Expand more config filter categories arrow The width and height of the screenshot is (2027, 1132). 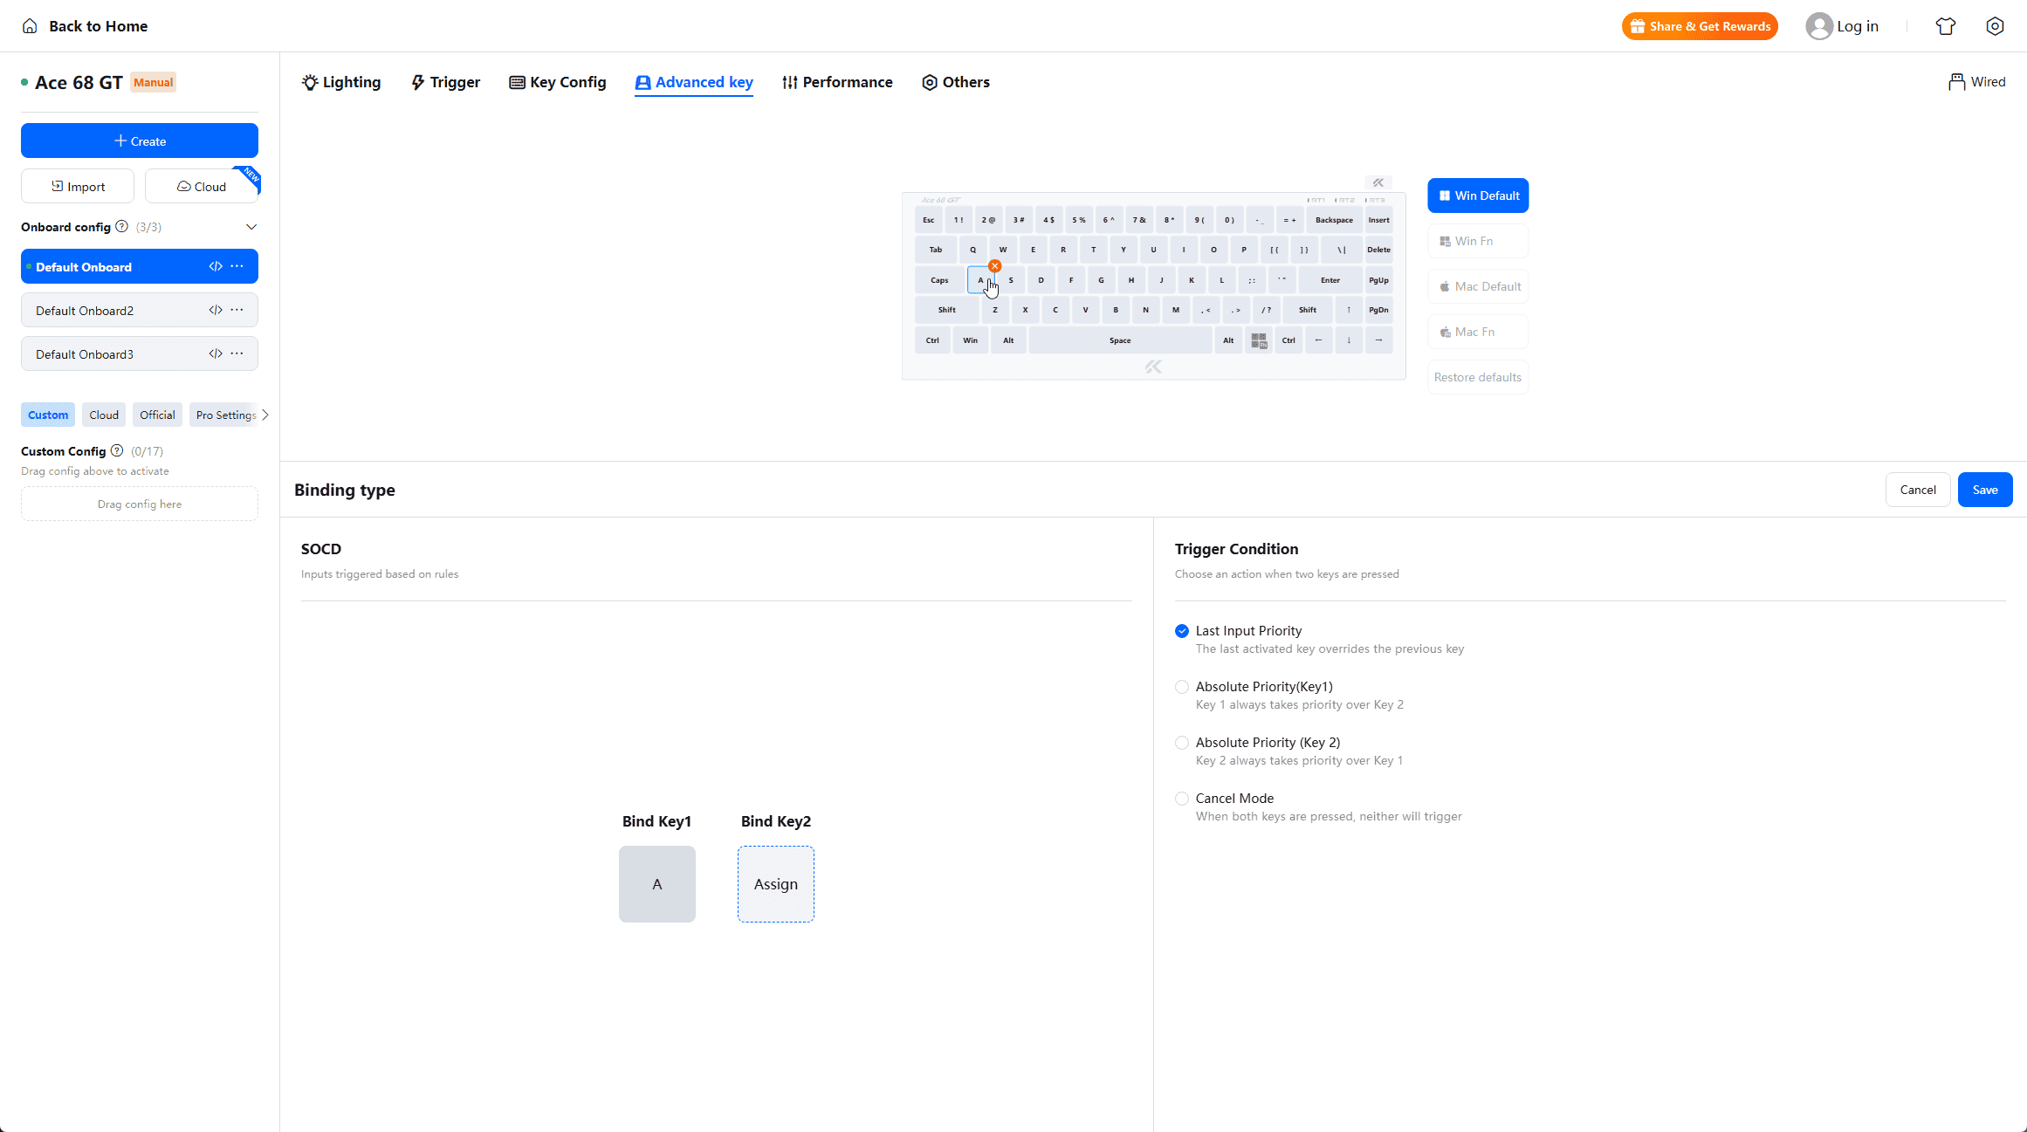pos(265,415)
